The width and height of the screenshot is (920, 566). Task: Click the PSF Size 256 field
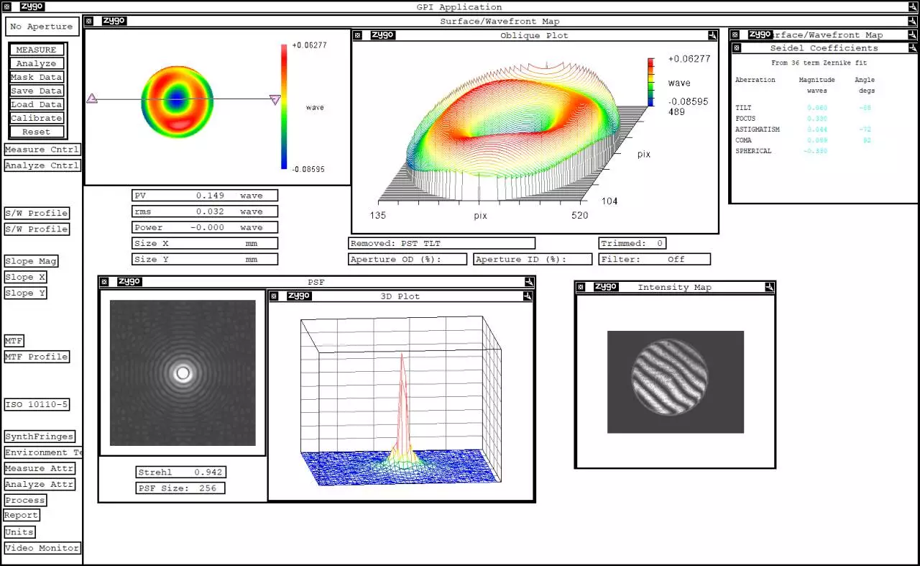point(180,488)
